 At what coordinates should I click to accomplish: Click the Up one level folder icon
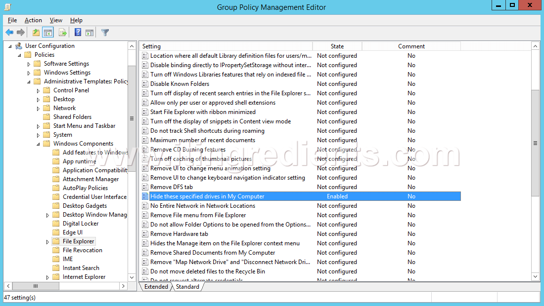tap(35, 32)
